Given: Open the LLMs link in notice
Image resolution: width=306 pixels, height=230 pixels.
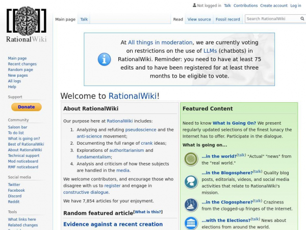Looking at the screenshot, I should point(210,51).
